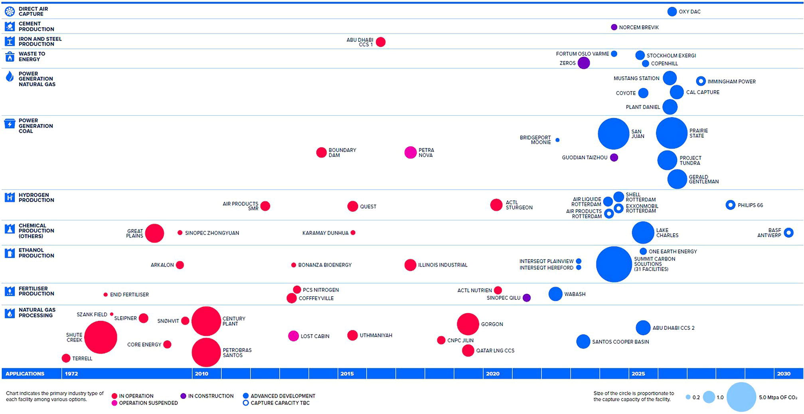Select the San Juan large bubble

tap(614, 134)
